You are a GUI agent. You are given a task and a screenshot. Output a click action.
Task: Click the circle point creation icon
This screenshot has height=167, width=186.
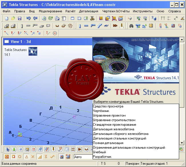point(55,33)
